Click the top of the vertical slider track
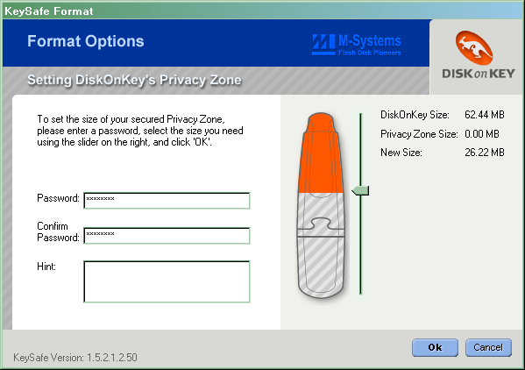 click(x=360, y=116)
